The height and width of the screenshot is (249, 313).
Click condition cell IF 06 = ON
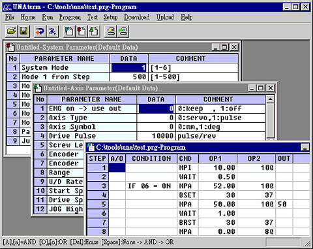coord(151,186)
